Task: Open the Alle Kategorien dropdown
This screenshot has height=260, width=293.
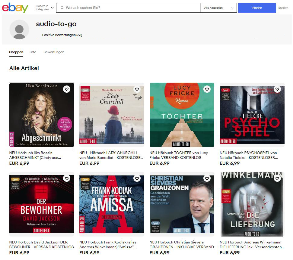Action: 219,8
